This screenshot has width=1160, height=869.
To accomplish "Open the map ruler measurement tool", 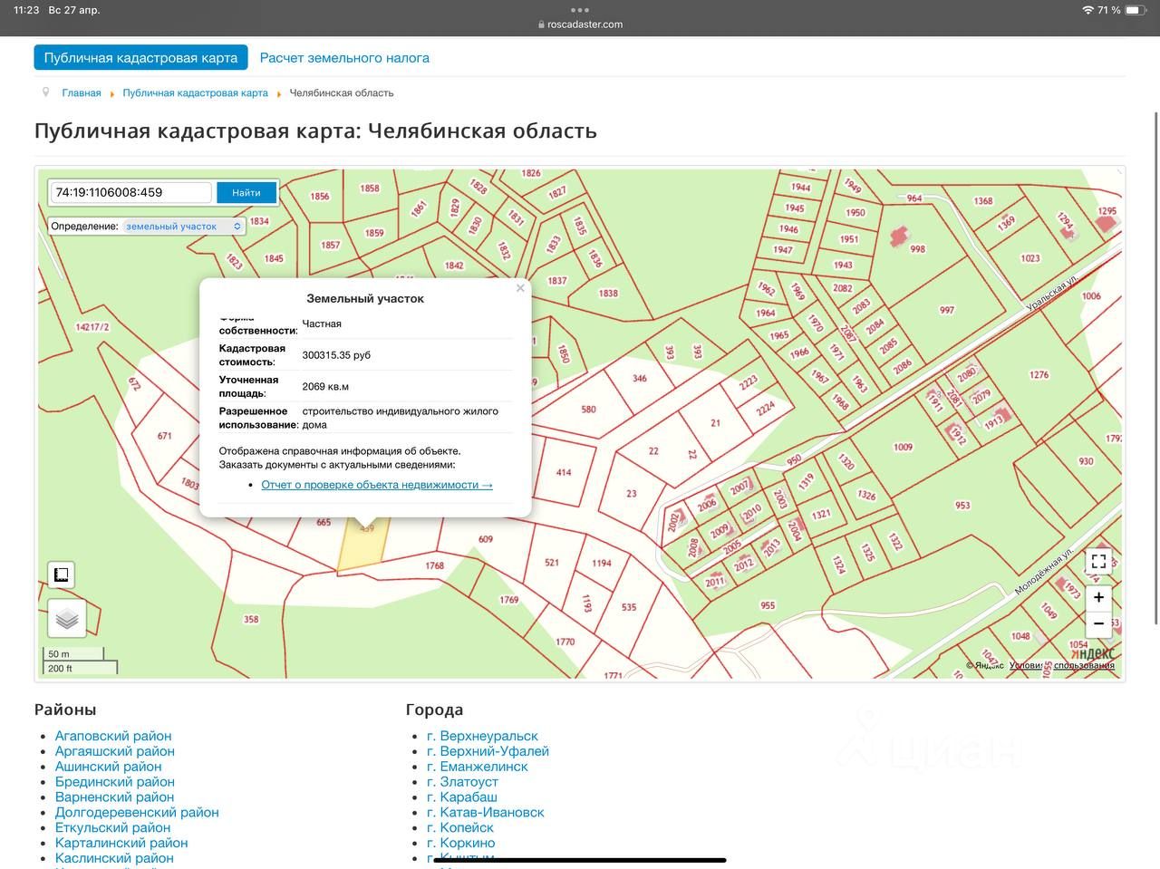I will [x=61, y=575].
